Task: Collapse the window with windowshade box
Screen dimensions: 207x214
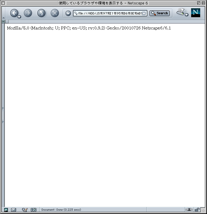Action: [203, 3]
